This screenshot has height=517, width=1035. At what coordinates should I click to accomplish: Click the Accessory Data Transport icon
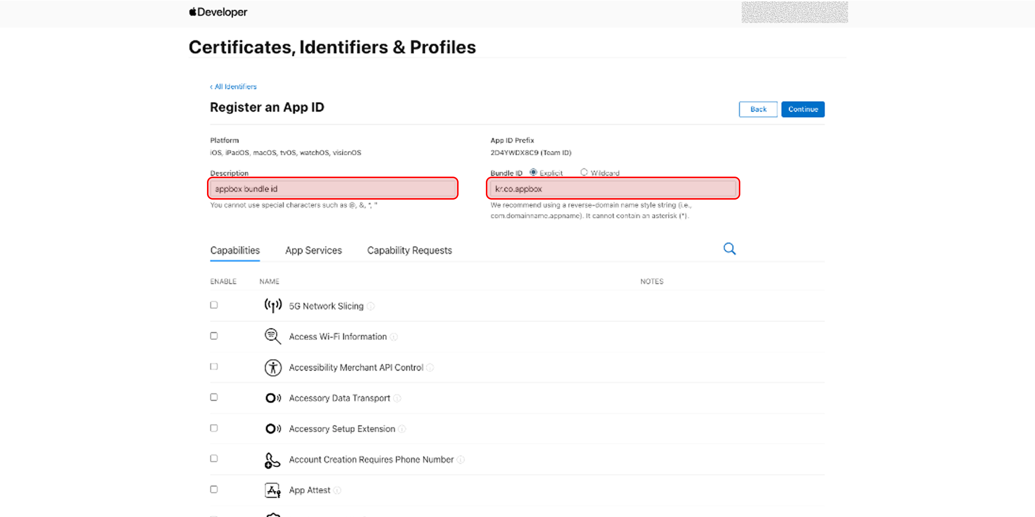[273, 398]
